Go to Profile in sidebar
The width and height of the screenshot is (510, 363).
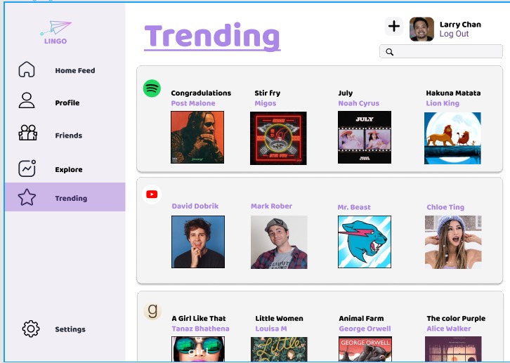click(67, 103)
